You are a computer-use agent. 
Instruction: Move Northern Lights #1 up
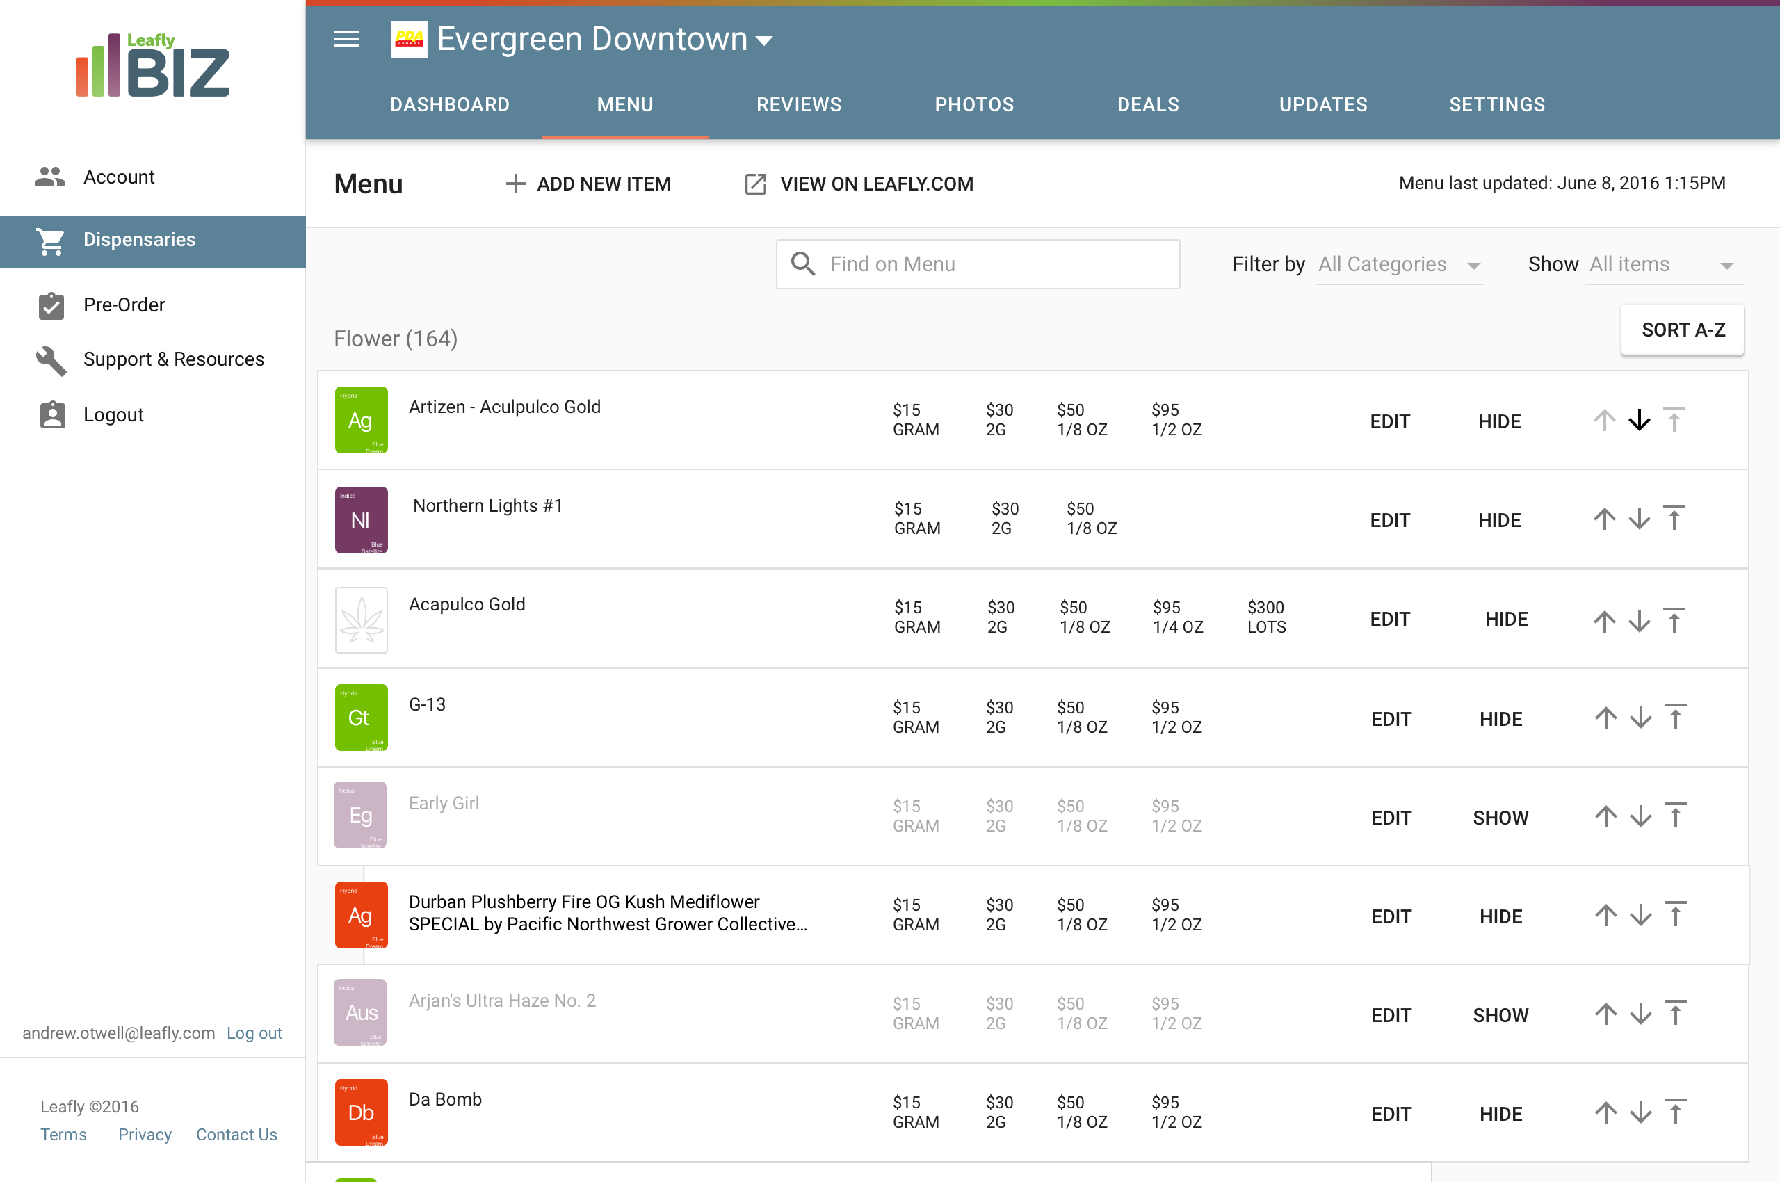(x=1604, y=519)
